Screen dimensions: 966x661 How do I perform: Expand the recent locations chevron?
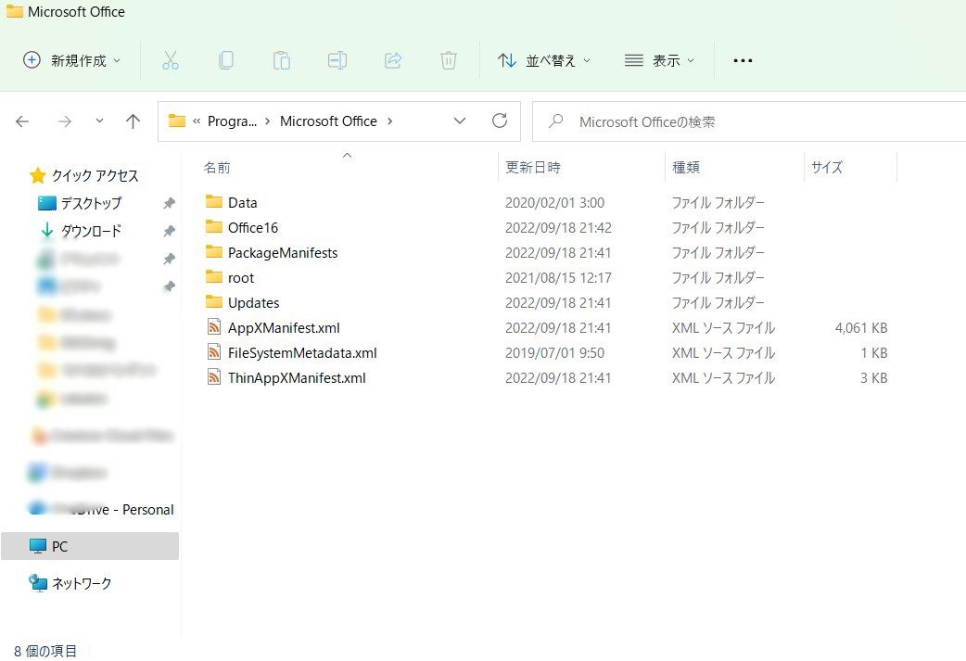[99, 121]
